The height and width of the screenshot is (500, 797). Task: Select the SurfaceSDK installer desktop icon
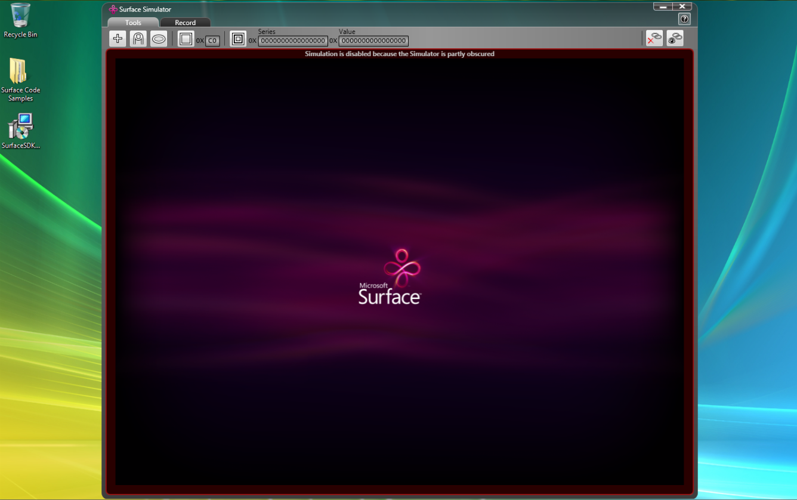click(x=20, y=131)
